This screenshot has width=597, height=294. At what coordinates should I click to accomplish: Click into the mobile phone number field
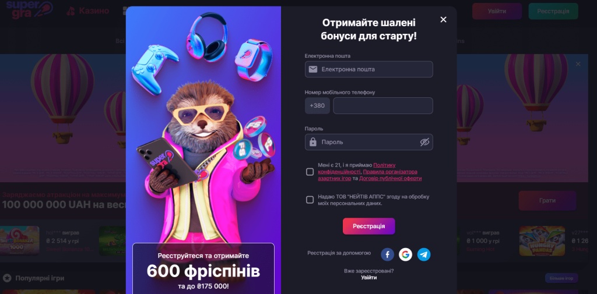(x=383, y=106)
